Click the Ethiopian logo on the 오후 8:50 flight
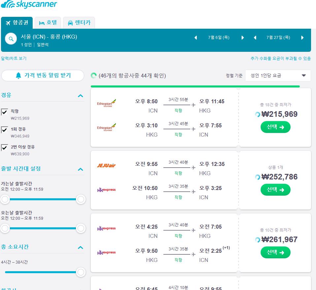 [x=107, y=103]
